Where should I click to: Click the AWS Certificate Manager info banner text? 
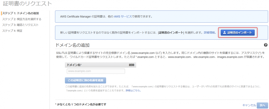[x=106, y=17]
